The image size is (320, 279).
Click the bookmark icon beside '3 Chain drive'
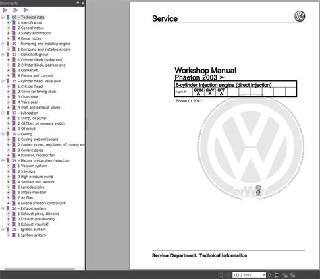click(14, 97)
